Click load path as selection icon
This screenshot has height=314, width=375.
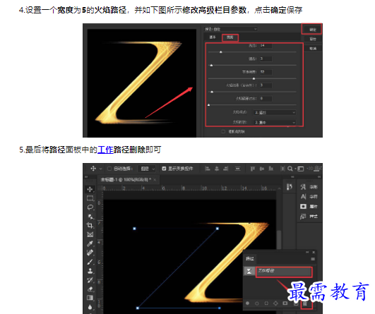click(x=266, y=303)
